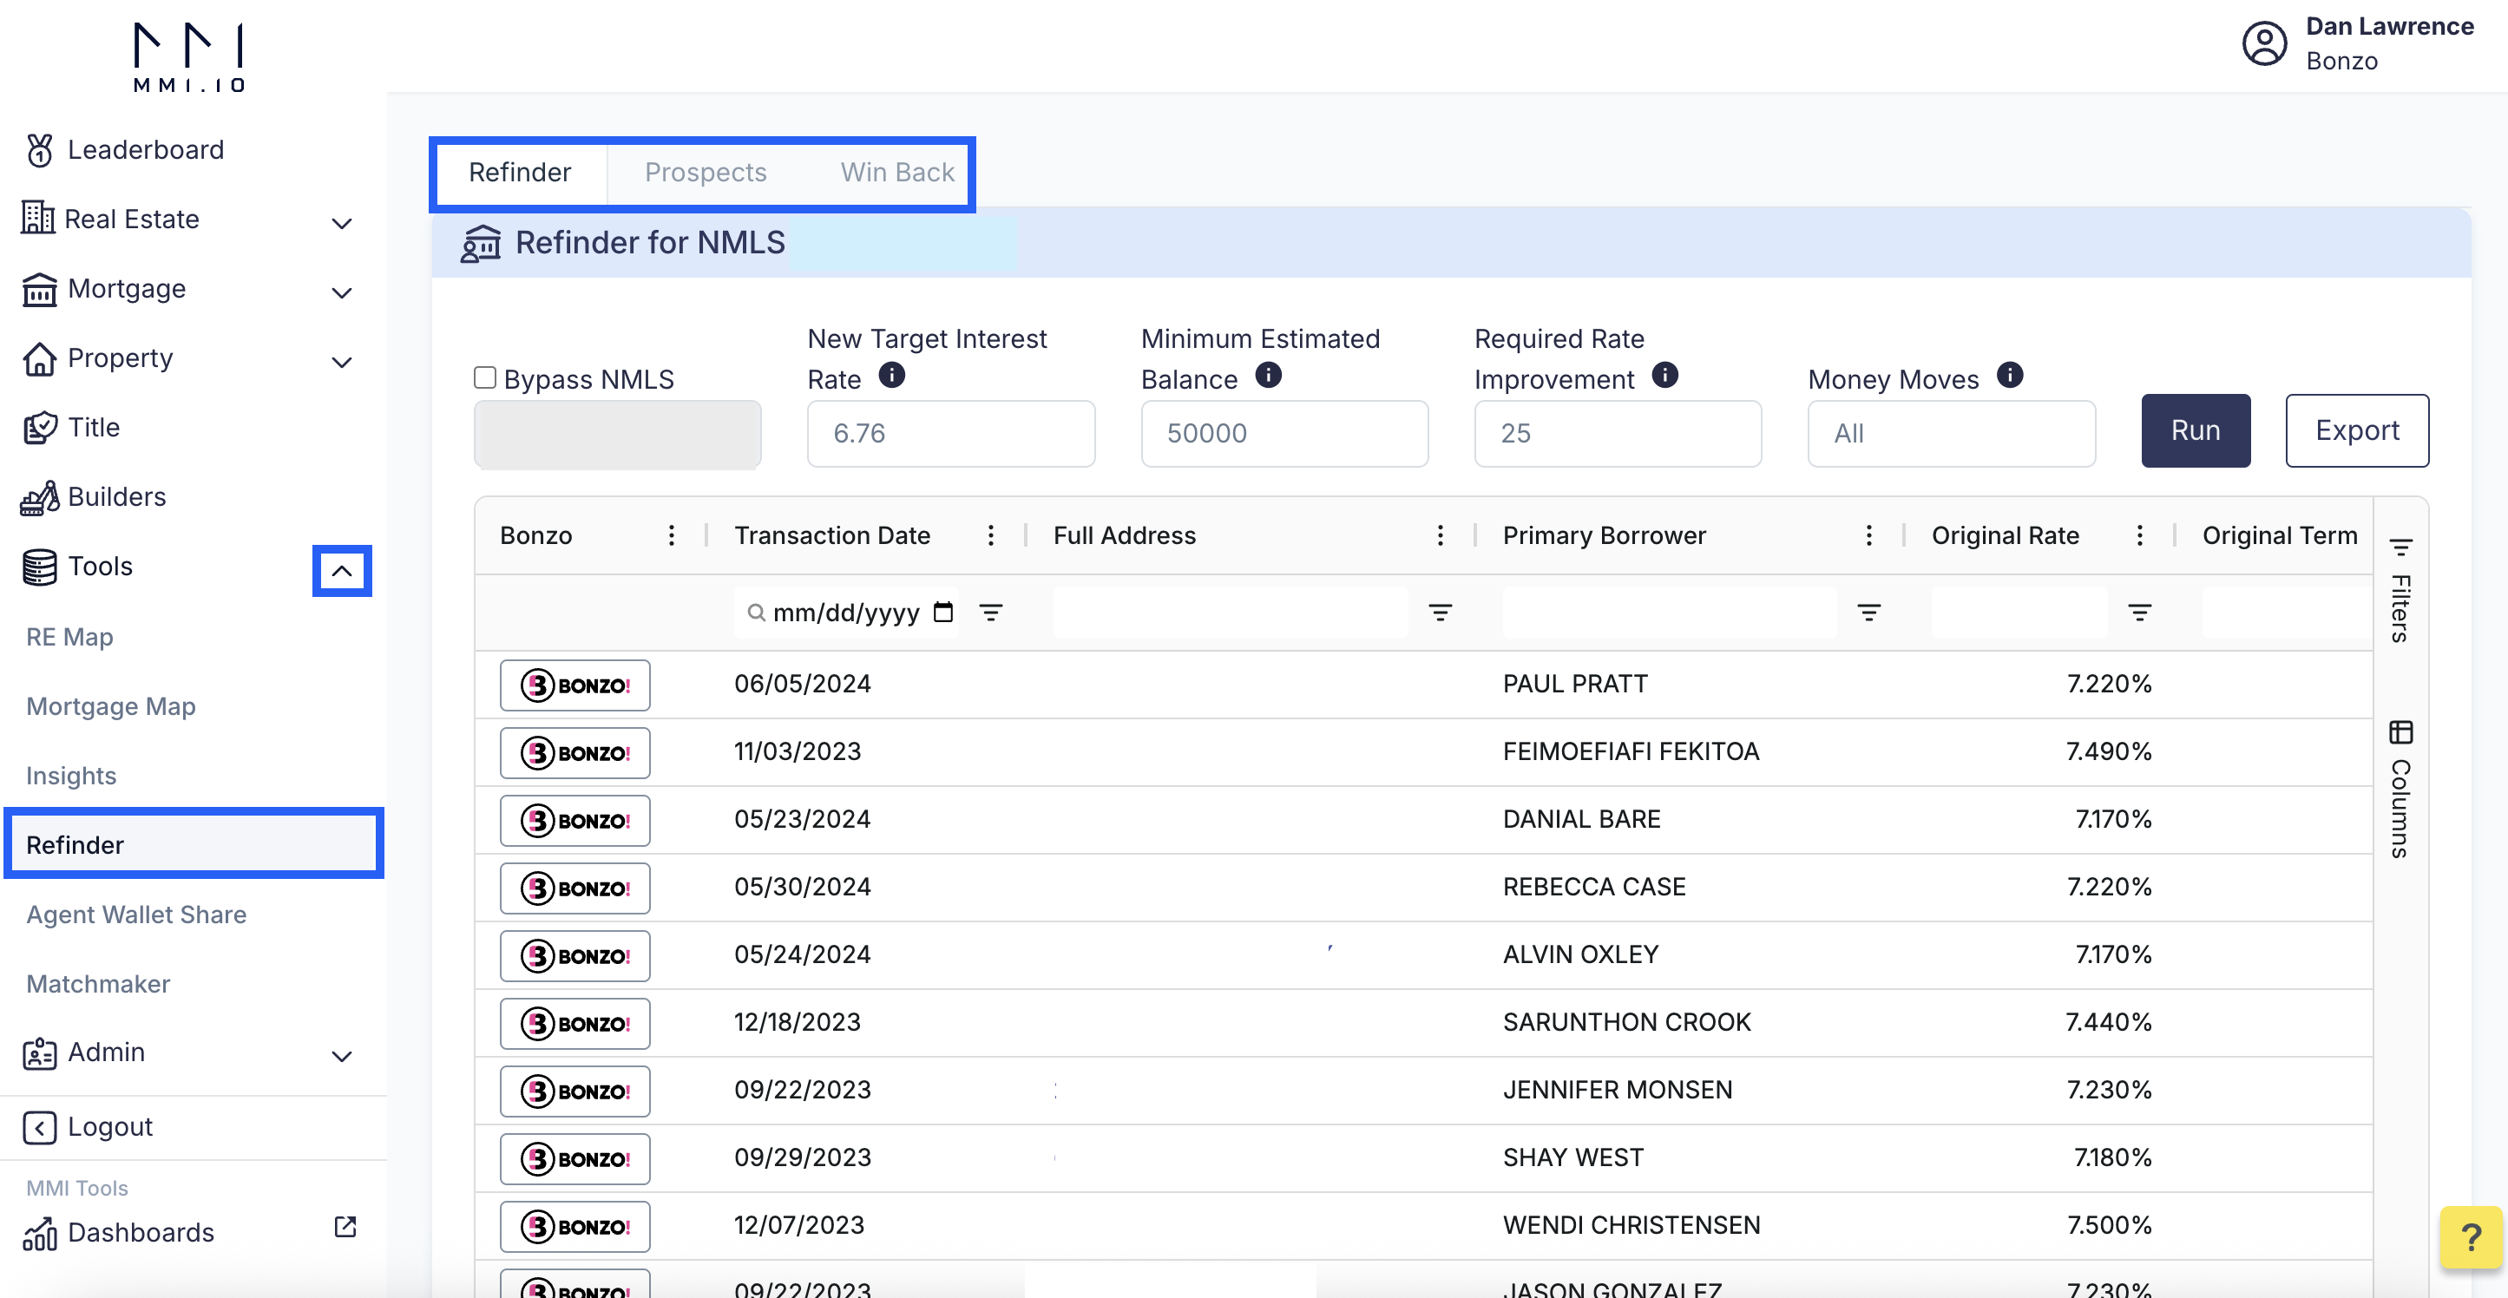Collapse the Tools menu
This screenshot has height=1298, width=2508.
tap(342, 572)
